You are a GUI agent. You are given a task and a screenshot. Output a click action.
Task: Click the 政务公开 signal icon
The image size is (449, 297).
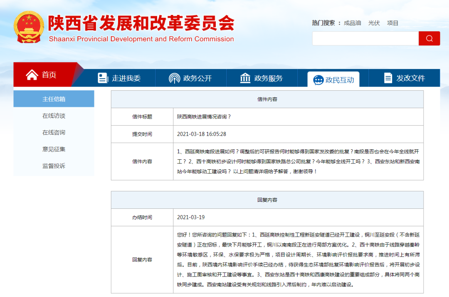click(x=174, y=78)
